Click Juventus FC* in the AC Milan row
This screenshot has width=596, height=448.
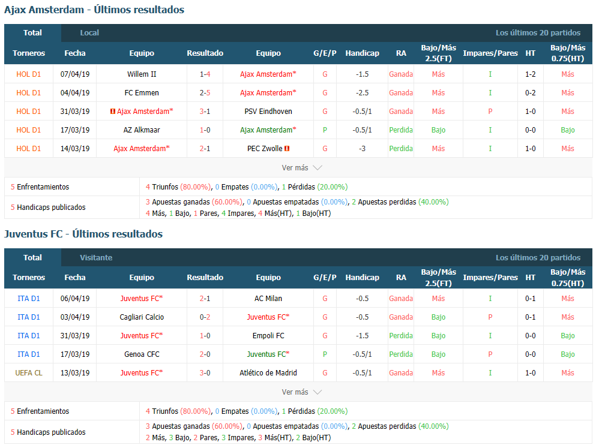tap(142, 299)
